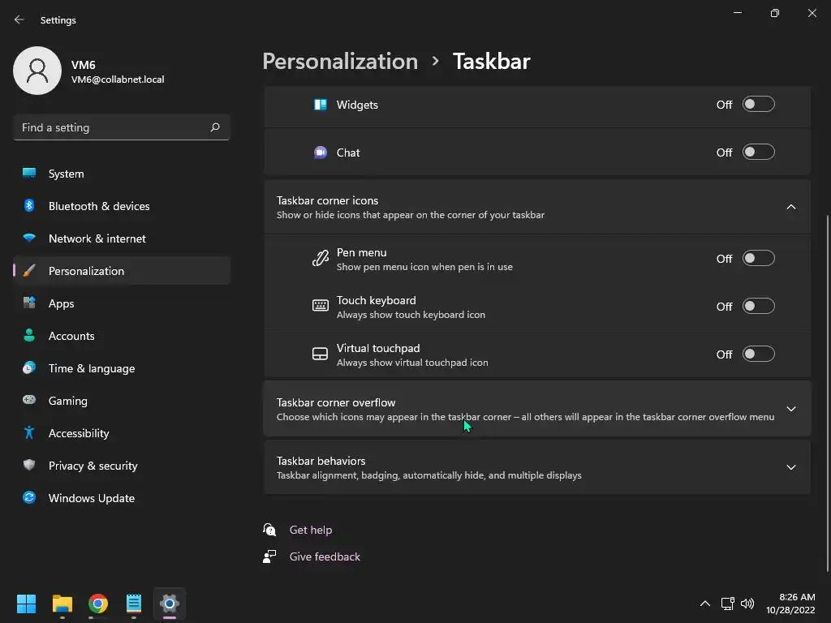Click the Bluetooth & devices icon
The width and height of the screenshot is (831, 623).
tap(29, 206)
